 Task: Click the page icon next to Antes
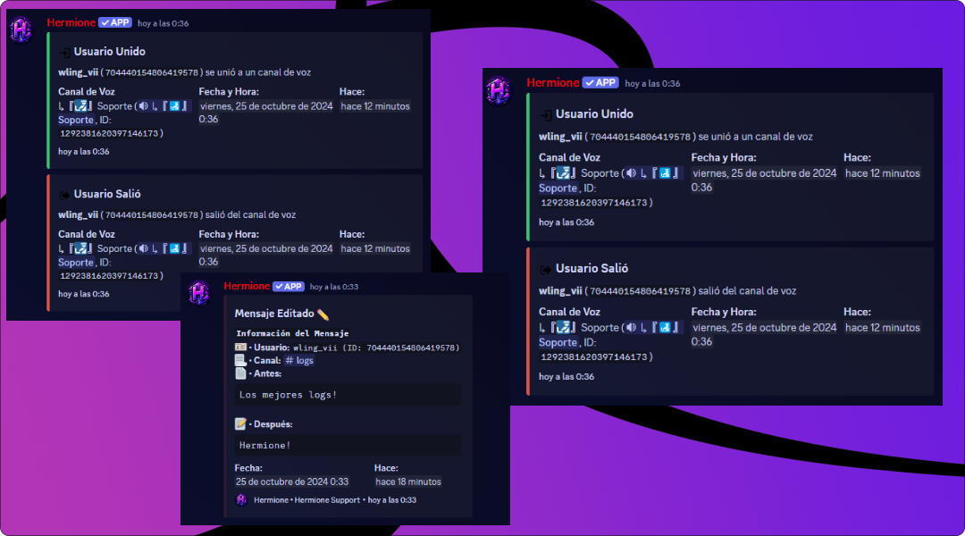(240, 373)
